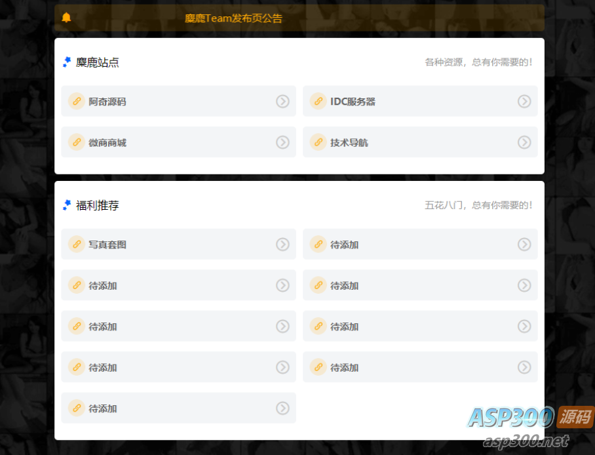Click the chain link icon of 写真套图

click(x=77, y=244)
